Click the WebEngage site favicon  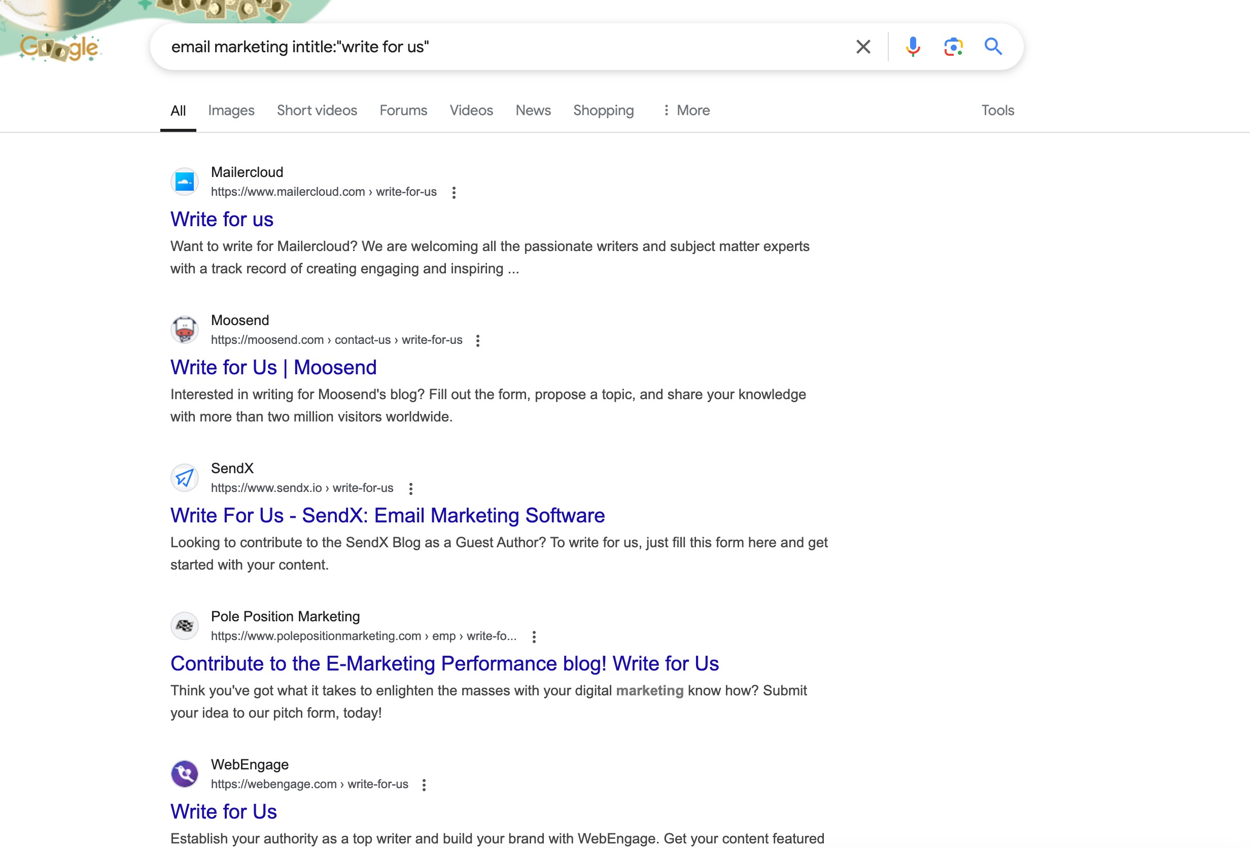coord(185,773)
